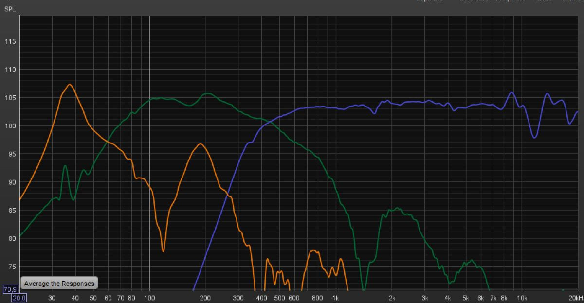The width and height of the screenshot is (584, 303).
Task: Click the green trace's peak near 200 Hz
Action: pyautogui.click(x=207, y=93)
